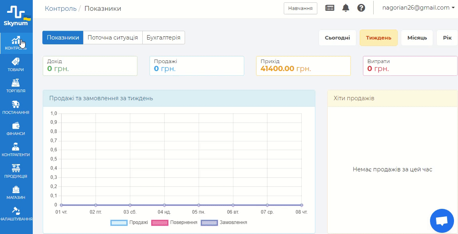Open the Постачання delivery truck section
The height and width of the screenshot is (234, 458).
[x=16, y=107]
